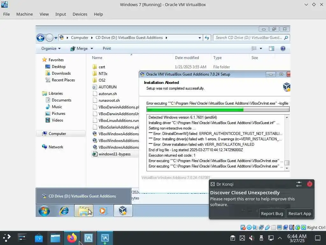The height and width of the screenshot is (245, 326).
Task: Select the autorun.sh file
Action: click(108, 94)
